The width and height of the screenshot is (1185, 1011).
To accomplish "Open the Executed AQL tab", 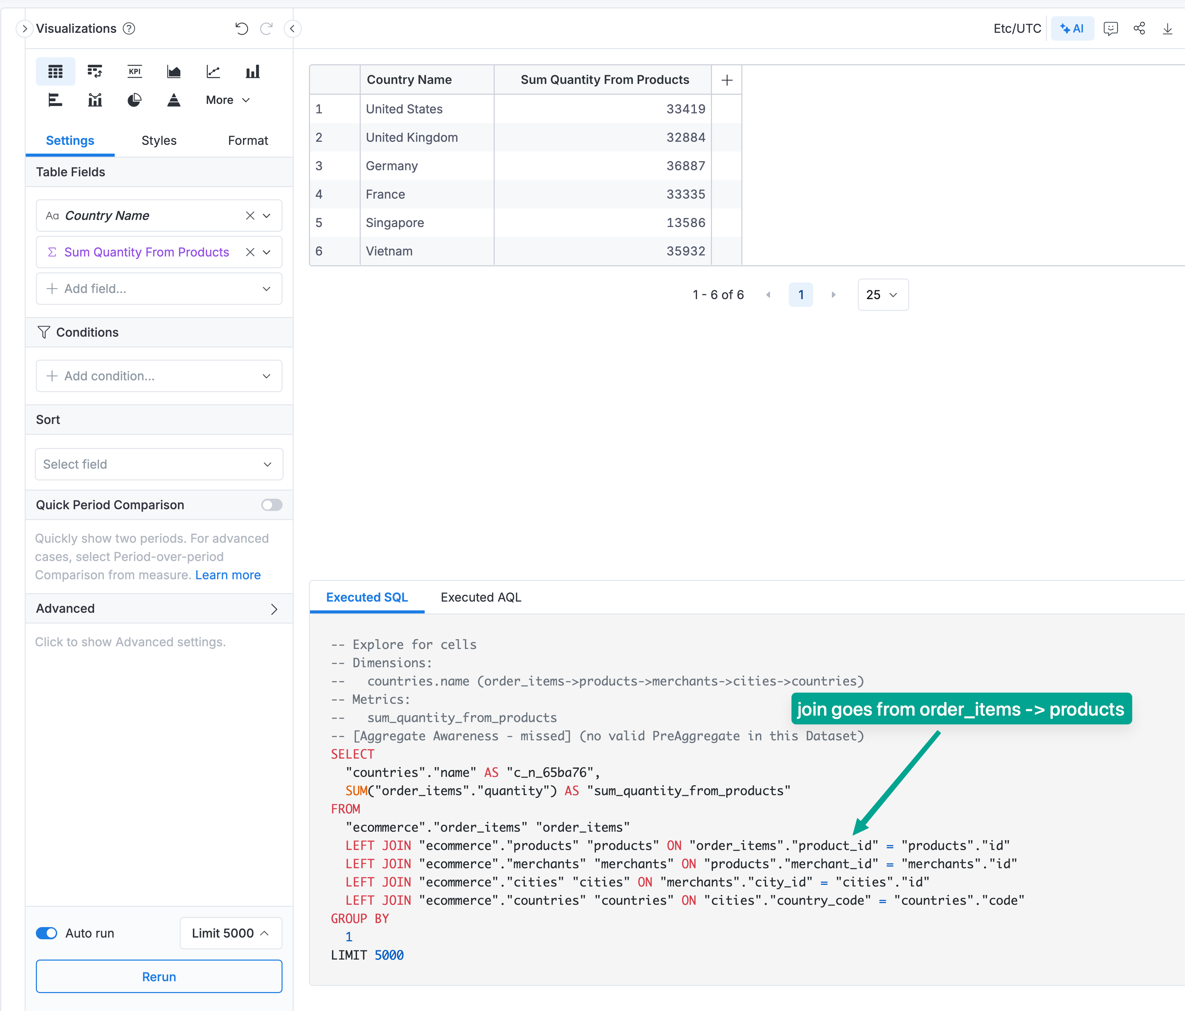I will tap(480, 597).
